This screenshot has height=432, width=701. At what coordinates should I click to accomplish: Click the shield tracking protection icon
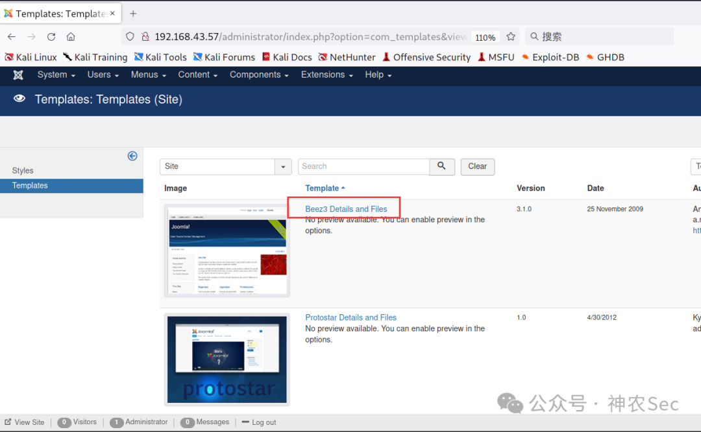coord(130,37)
